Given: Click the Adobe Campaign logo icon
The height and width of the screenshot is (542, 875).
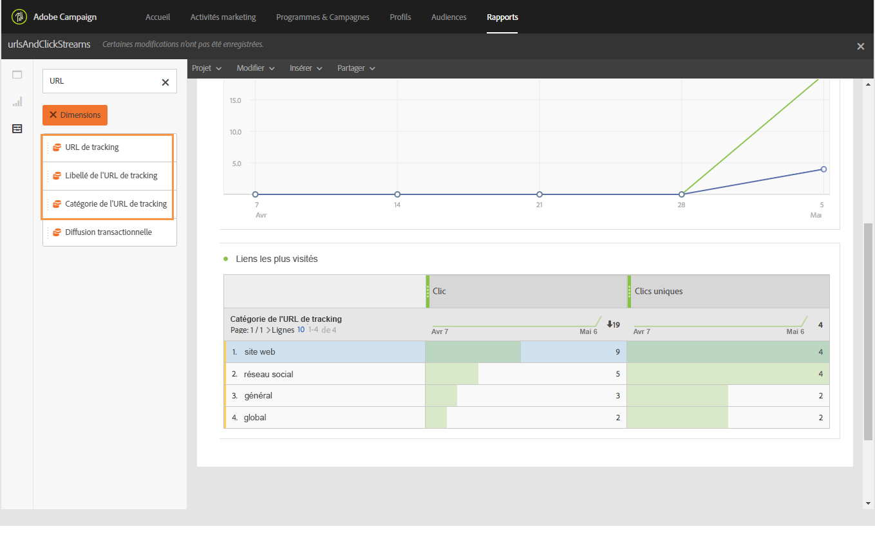Looking at the screenshot, I should 19,17.
